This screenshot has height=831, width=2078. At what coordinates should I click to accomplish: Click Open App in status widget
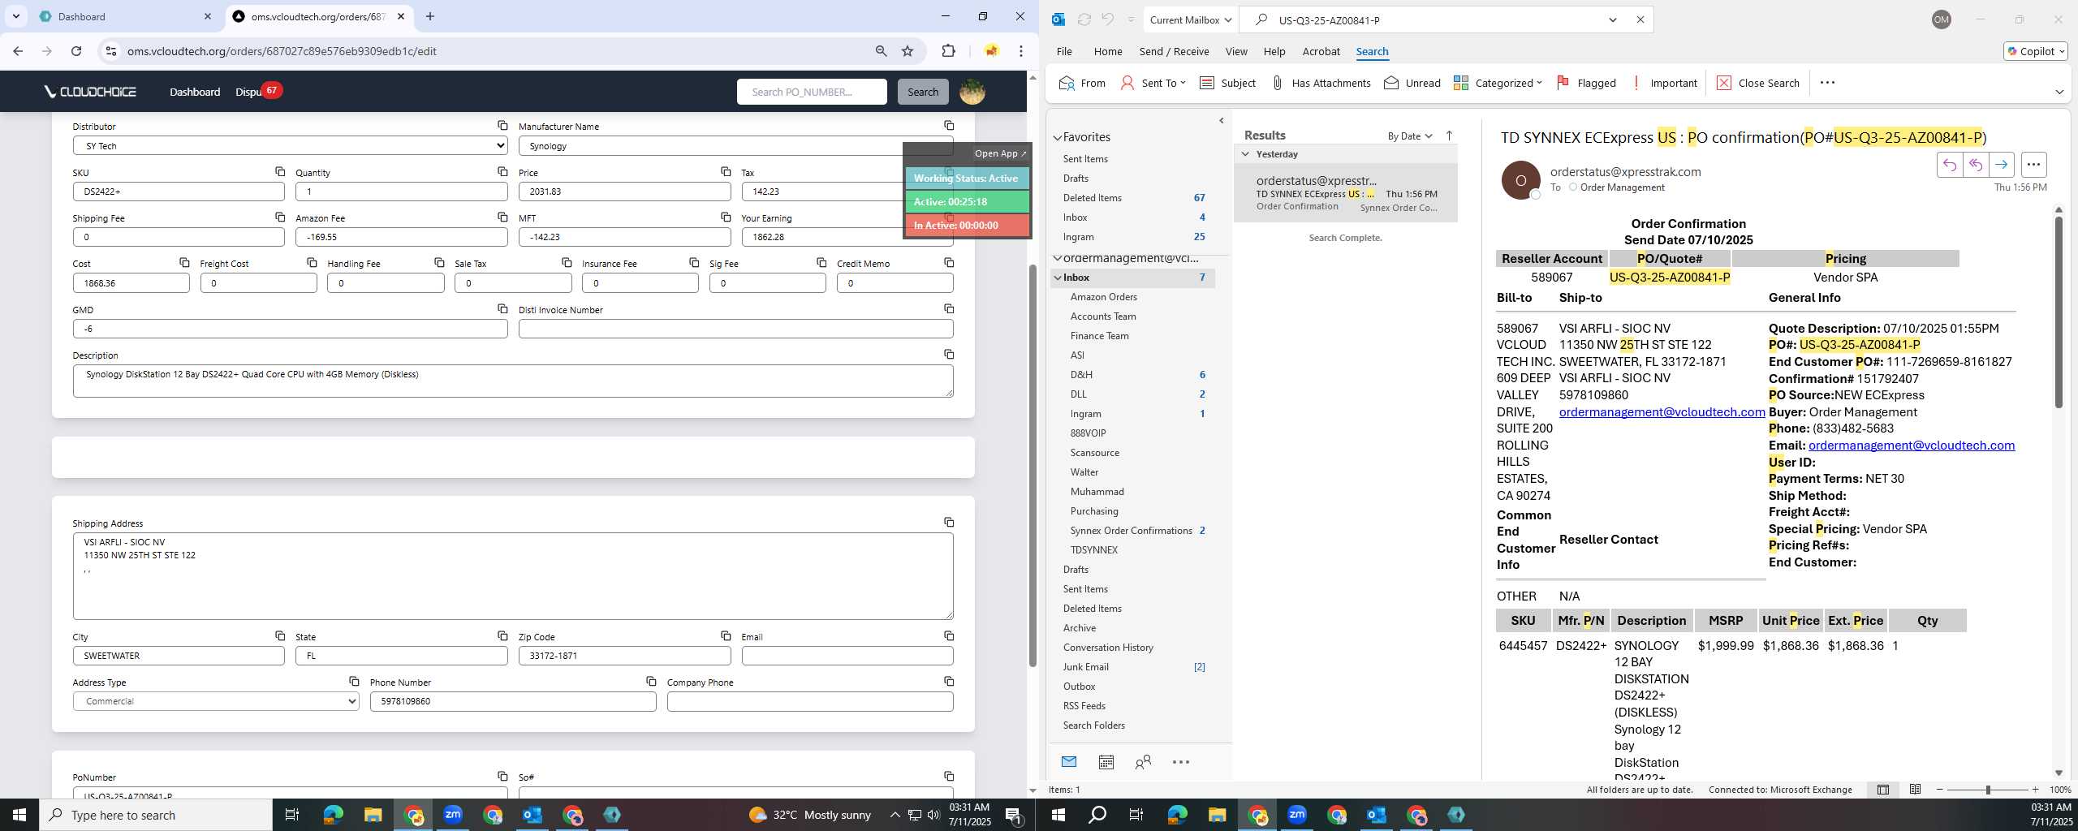click(x=1000, y=153)
